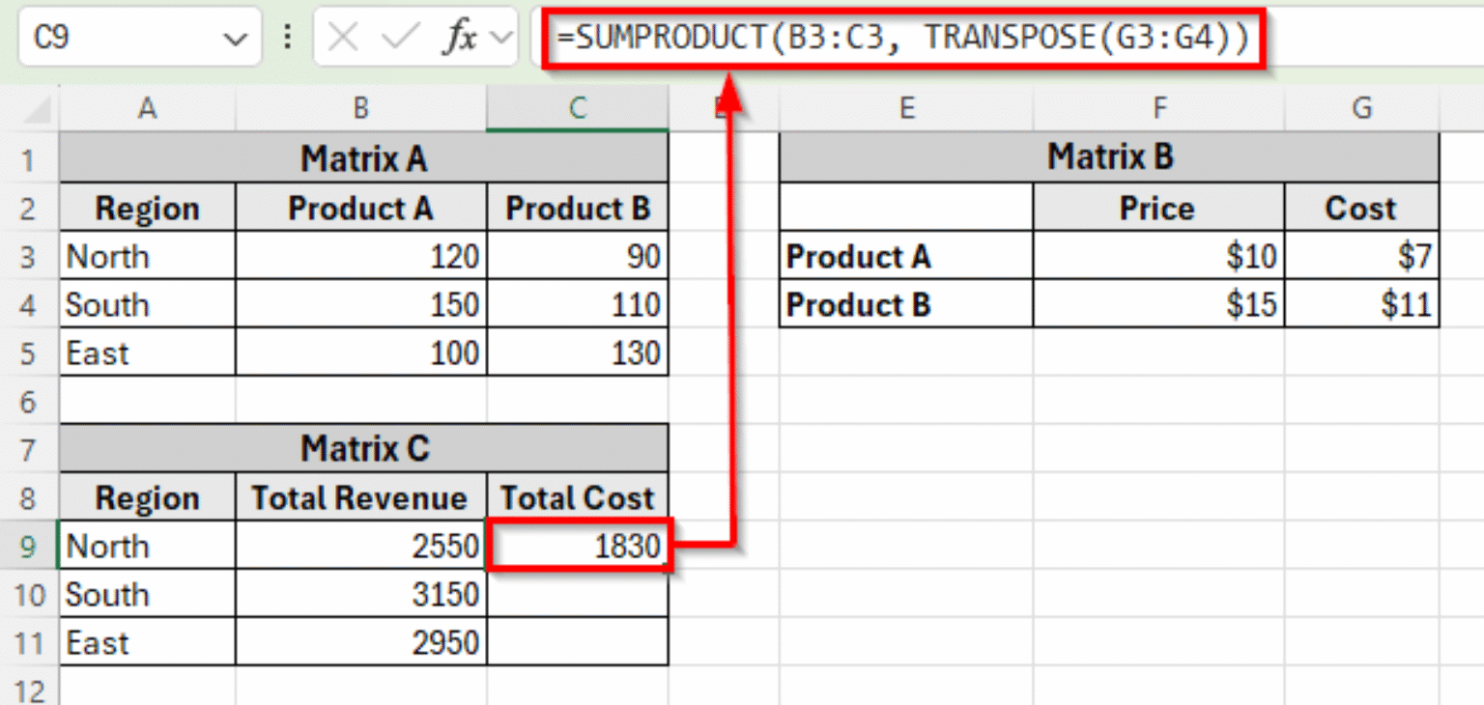This screenshot has height=705, width=1484.
Task: Click the cell with value 150
Action: pyautogui.click(x=360, y=303)
